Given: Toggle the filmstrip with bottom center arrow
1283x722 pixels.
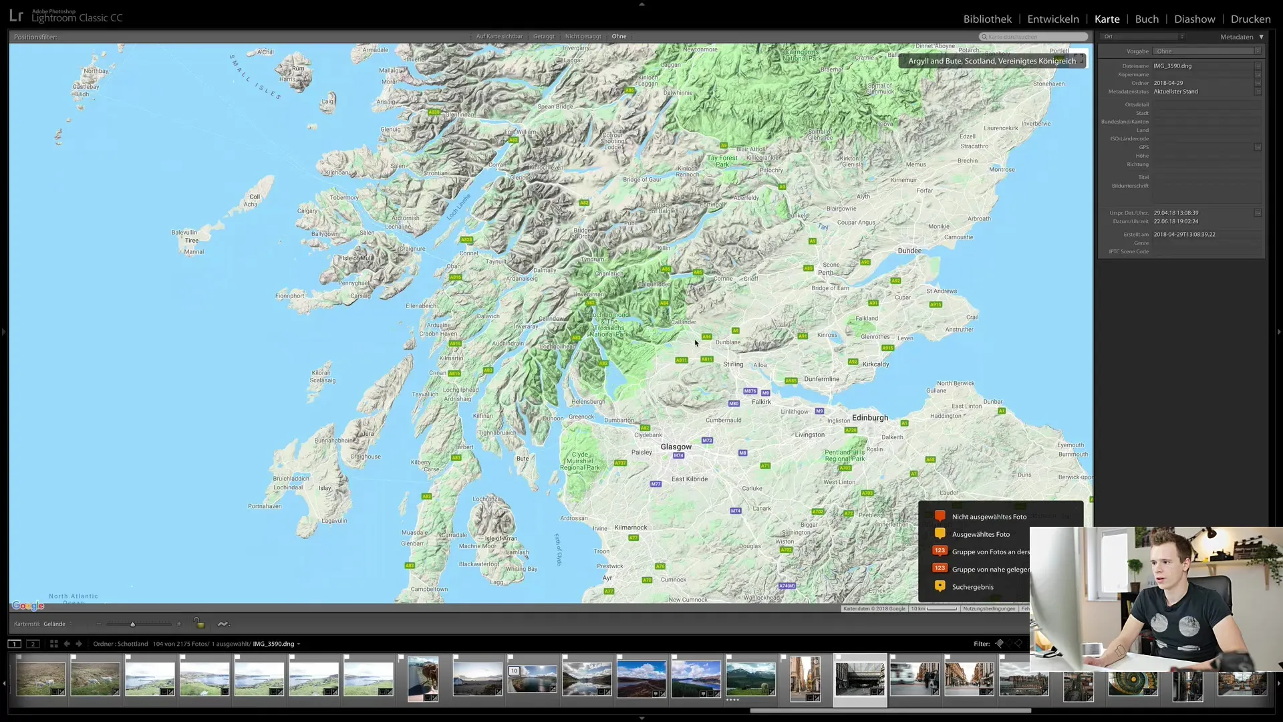Looking at the screenshot, I should tap(641, 718).
